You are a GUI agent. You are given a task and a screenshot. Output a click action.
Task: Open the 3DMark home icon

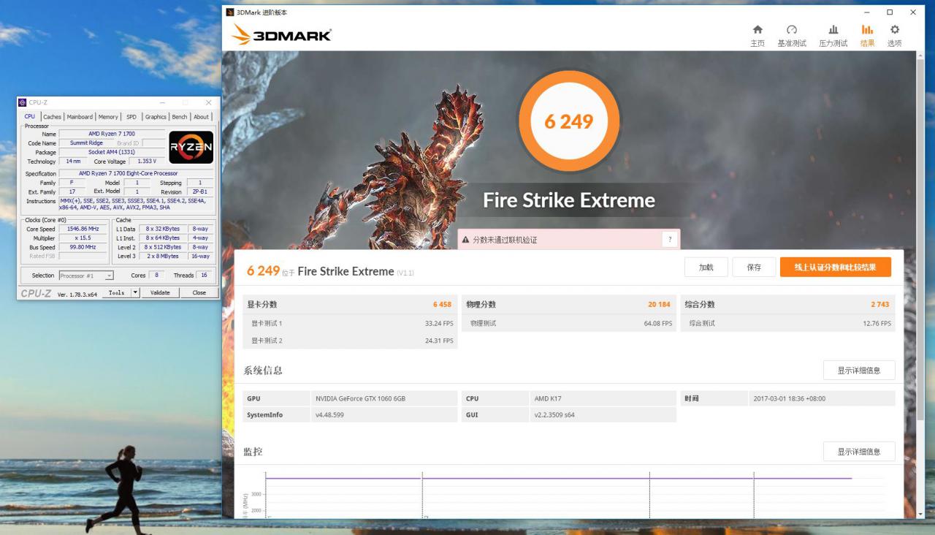click(x=757, y=30)
